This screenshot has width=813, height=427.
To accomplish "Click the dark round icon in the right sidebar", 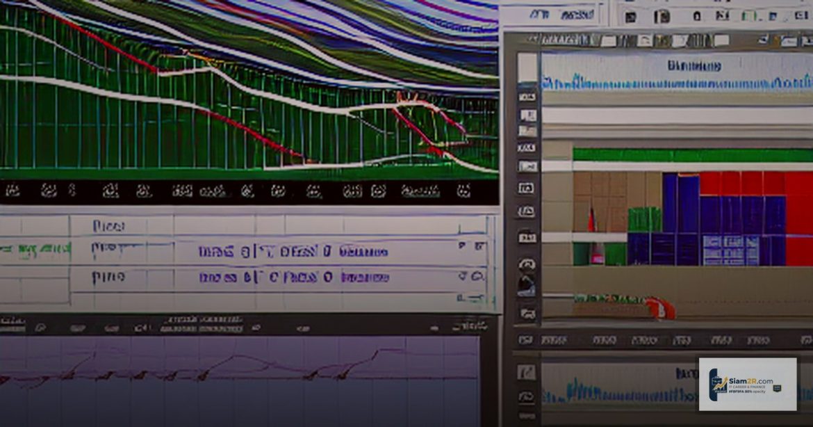I will coord(526,285).
